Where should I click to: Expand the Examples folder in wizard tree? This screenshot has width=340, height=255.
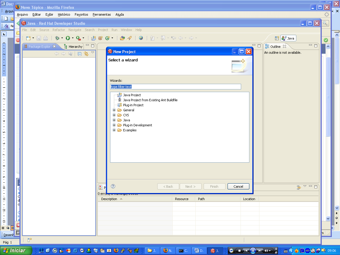click(x=114, y=130)
